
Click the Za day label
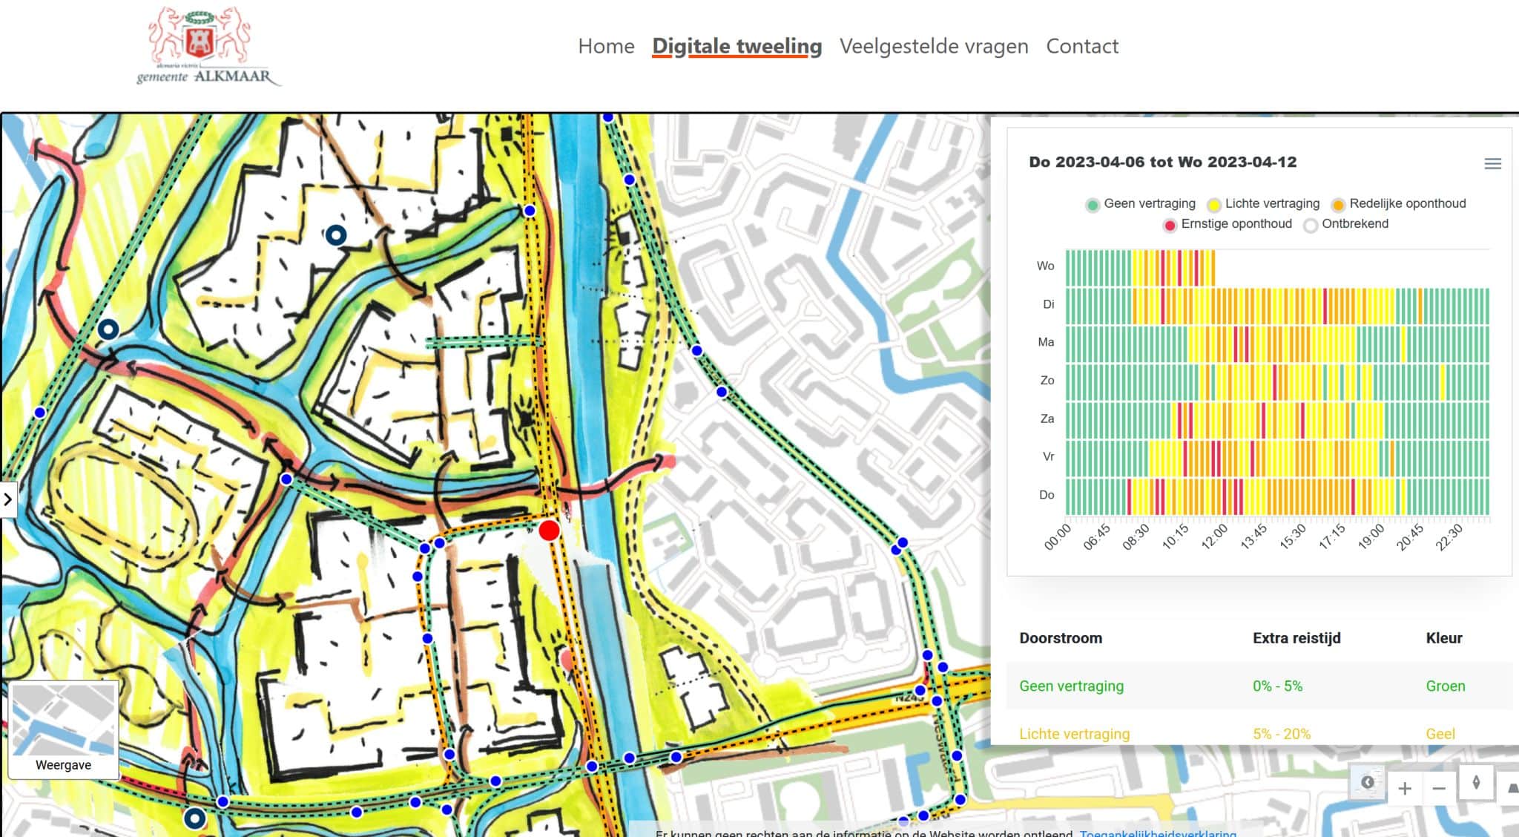tap(1047, 418)
